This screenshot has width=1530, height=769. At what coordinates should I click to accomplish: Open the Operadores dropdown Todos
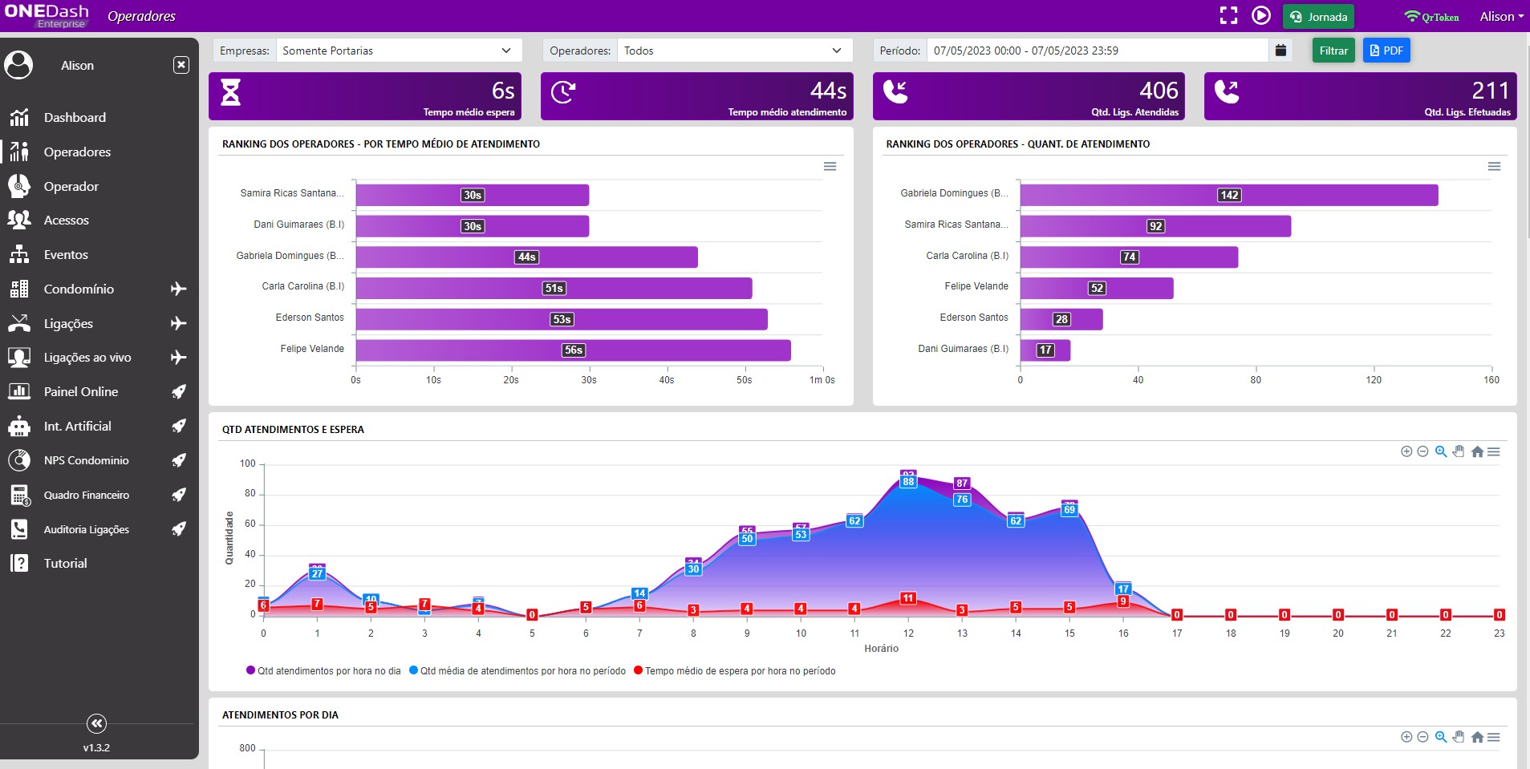point(734,51)
